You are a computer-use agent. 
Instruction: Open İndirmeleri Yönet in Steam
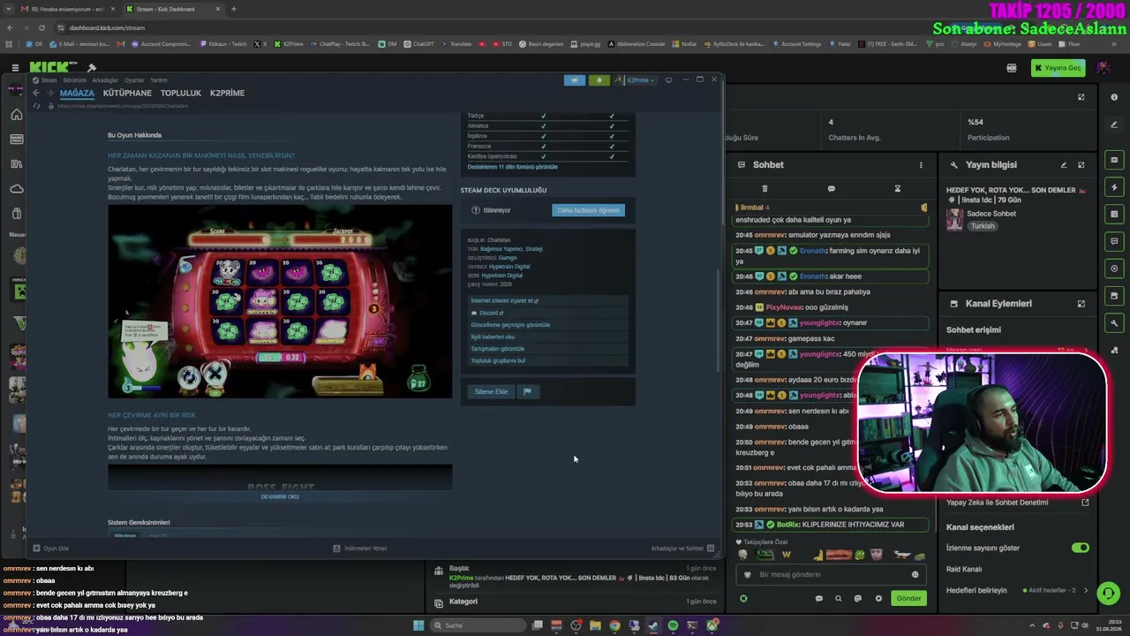tap(360, 549)
